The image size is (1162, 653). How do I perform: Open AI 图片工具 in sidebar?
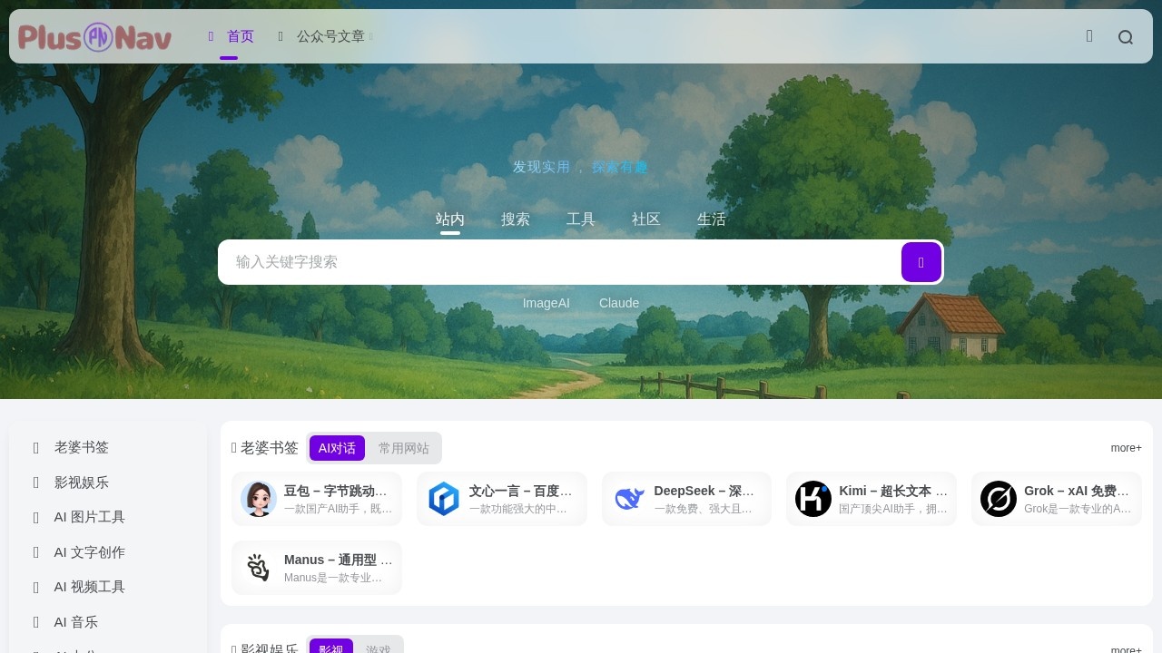(89, 517)
